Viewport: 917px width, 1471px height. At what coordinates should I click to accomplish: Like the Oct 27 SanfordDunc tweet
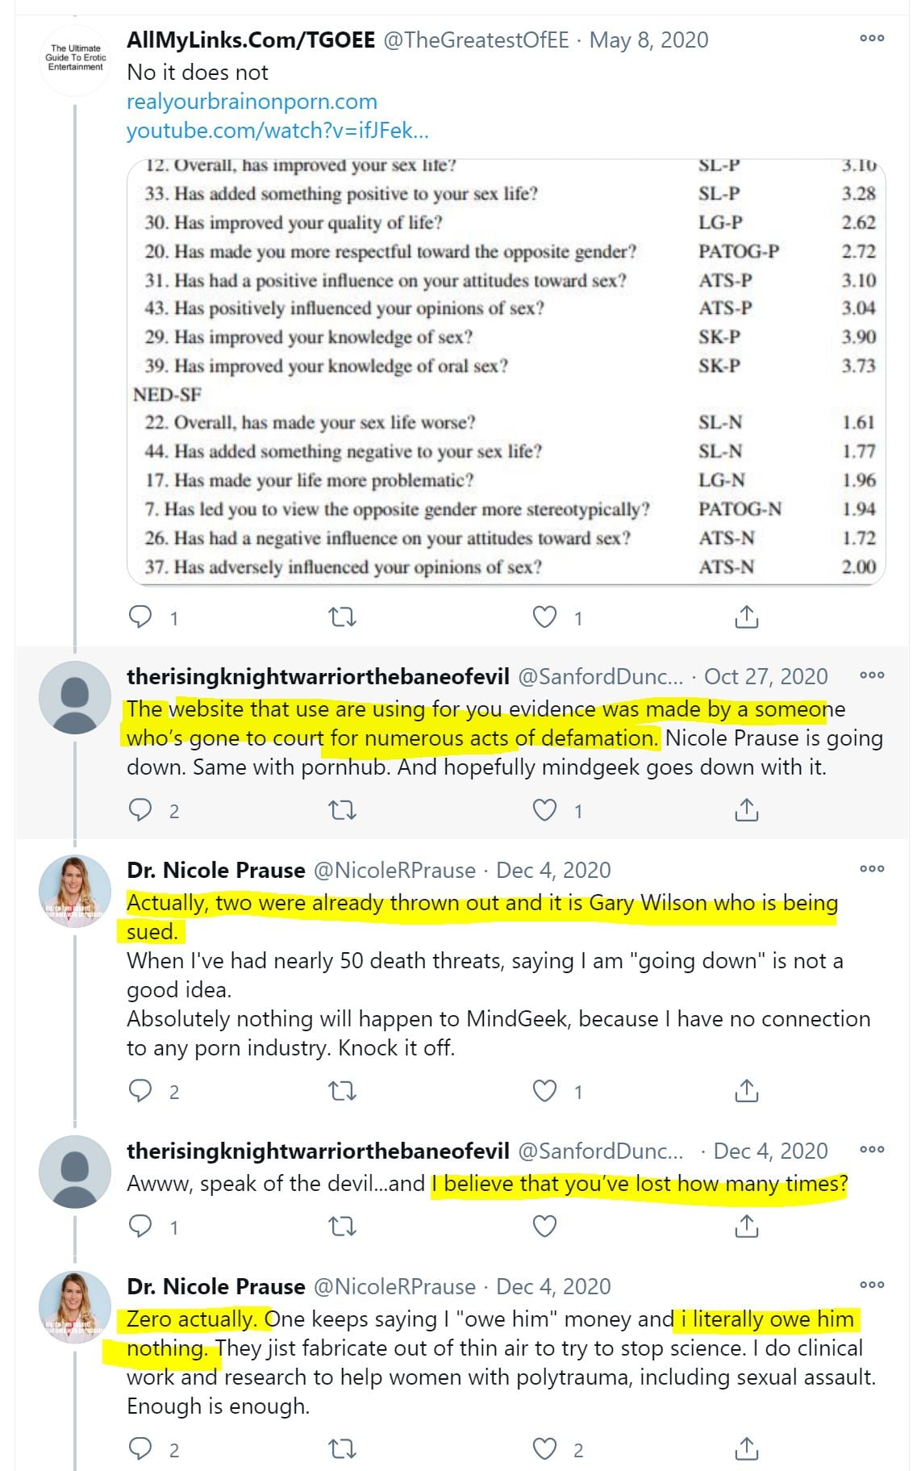[545, 809]
